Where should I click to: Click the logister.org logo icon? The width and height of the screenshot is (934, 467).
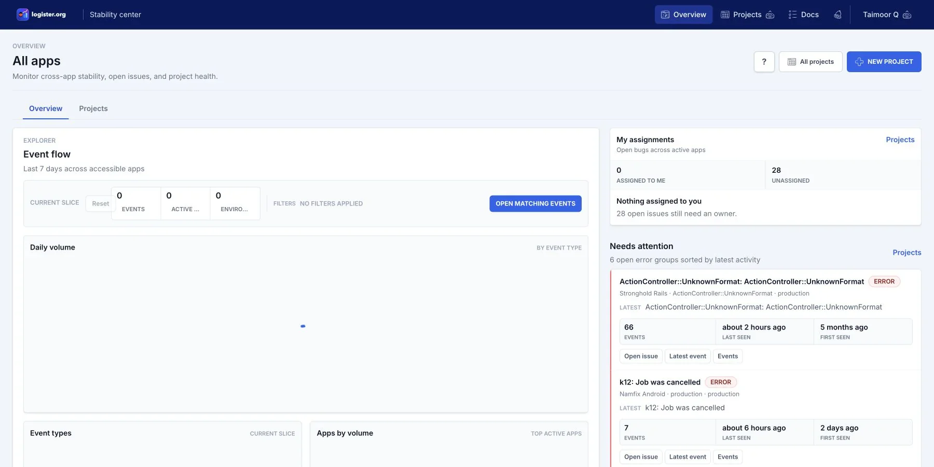22,15
